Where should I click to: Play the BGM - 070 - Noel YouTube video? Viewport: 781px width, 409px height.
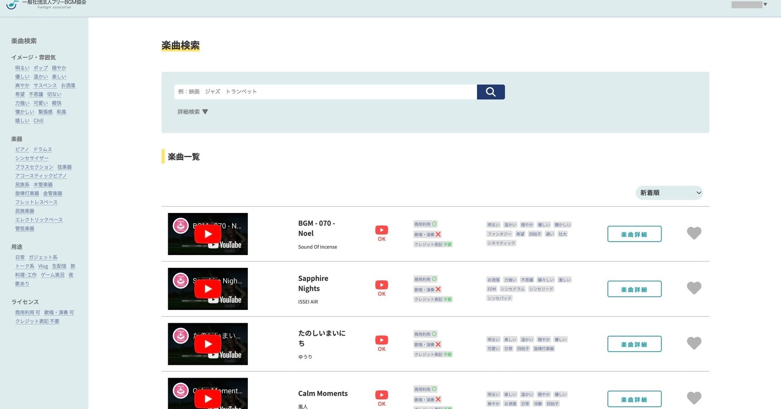pyautogui.click(x=207, y=234)
